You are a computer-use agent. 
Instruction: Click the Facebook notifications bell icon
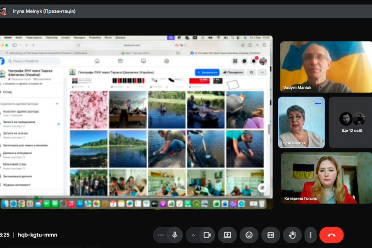254,61
